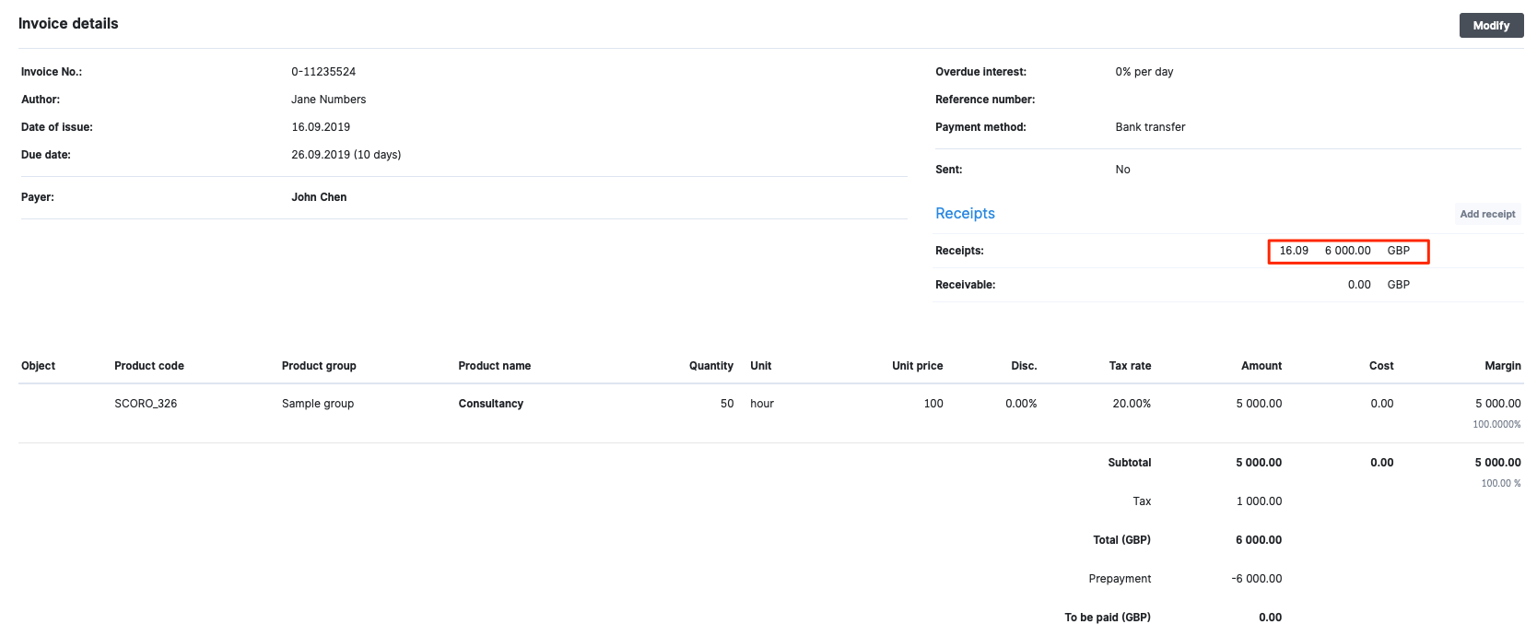Click the Reference number label
This screenshot has height=636, width=1537.
pyautogui.click(x=985, y=100)
